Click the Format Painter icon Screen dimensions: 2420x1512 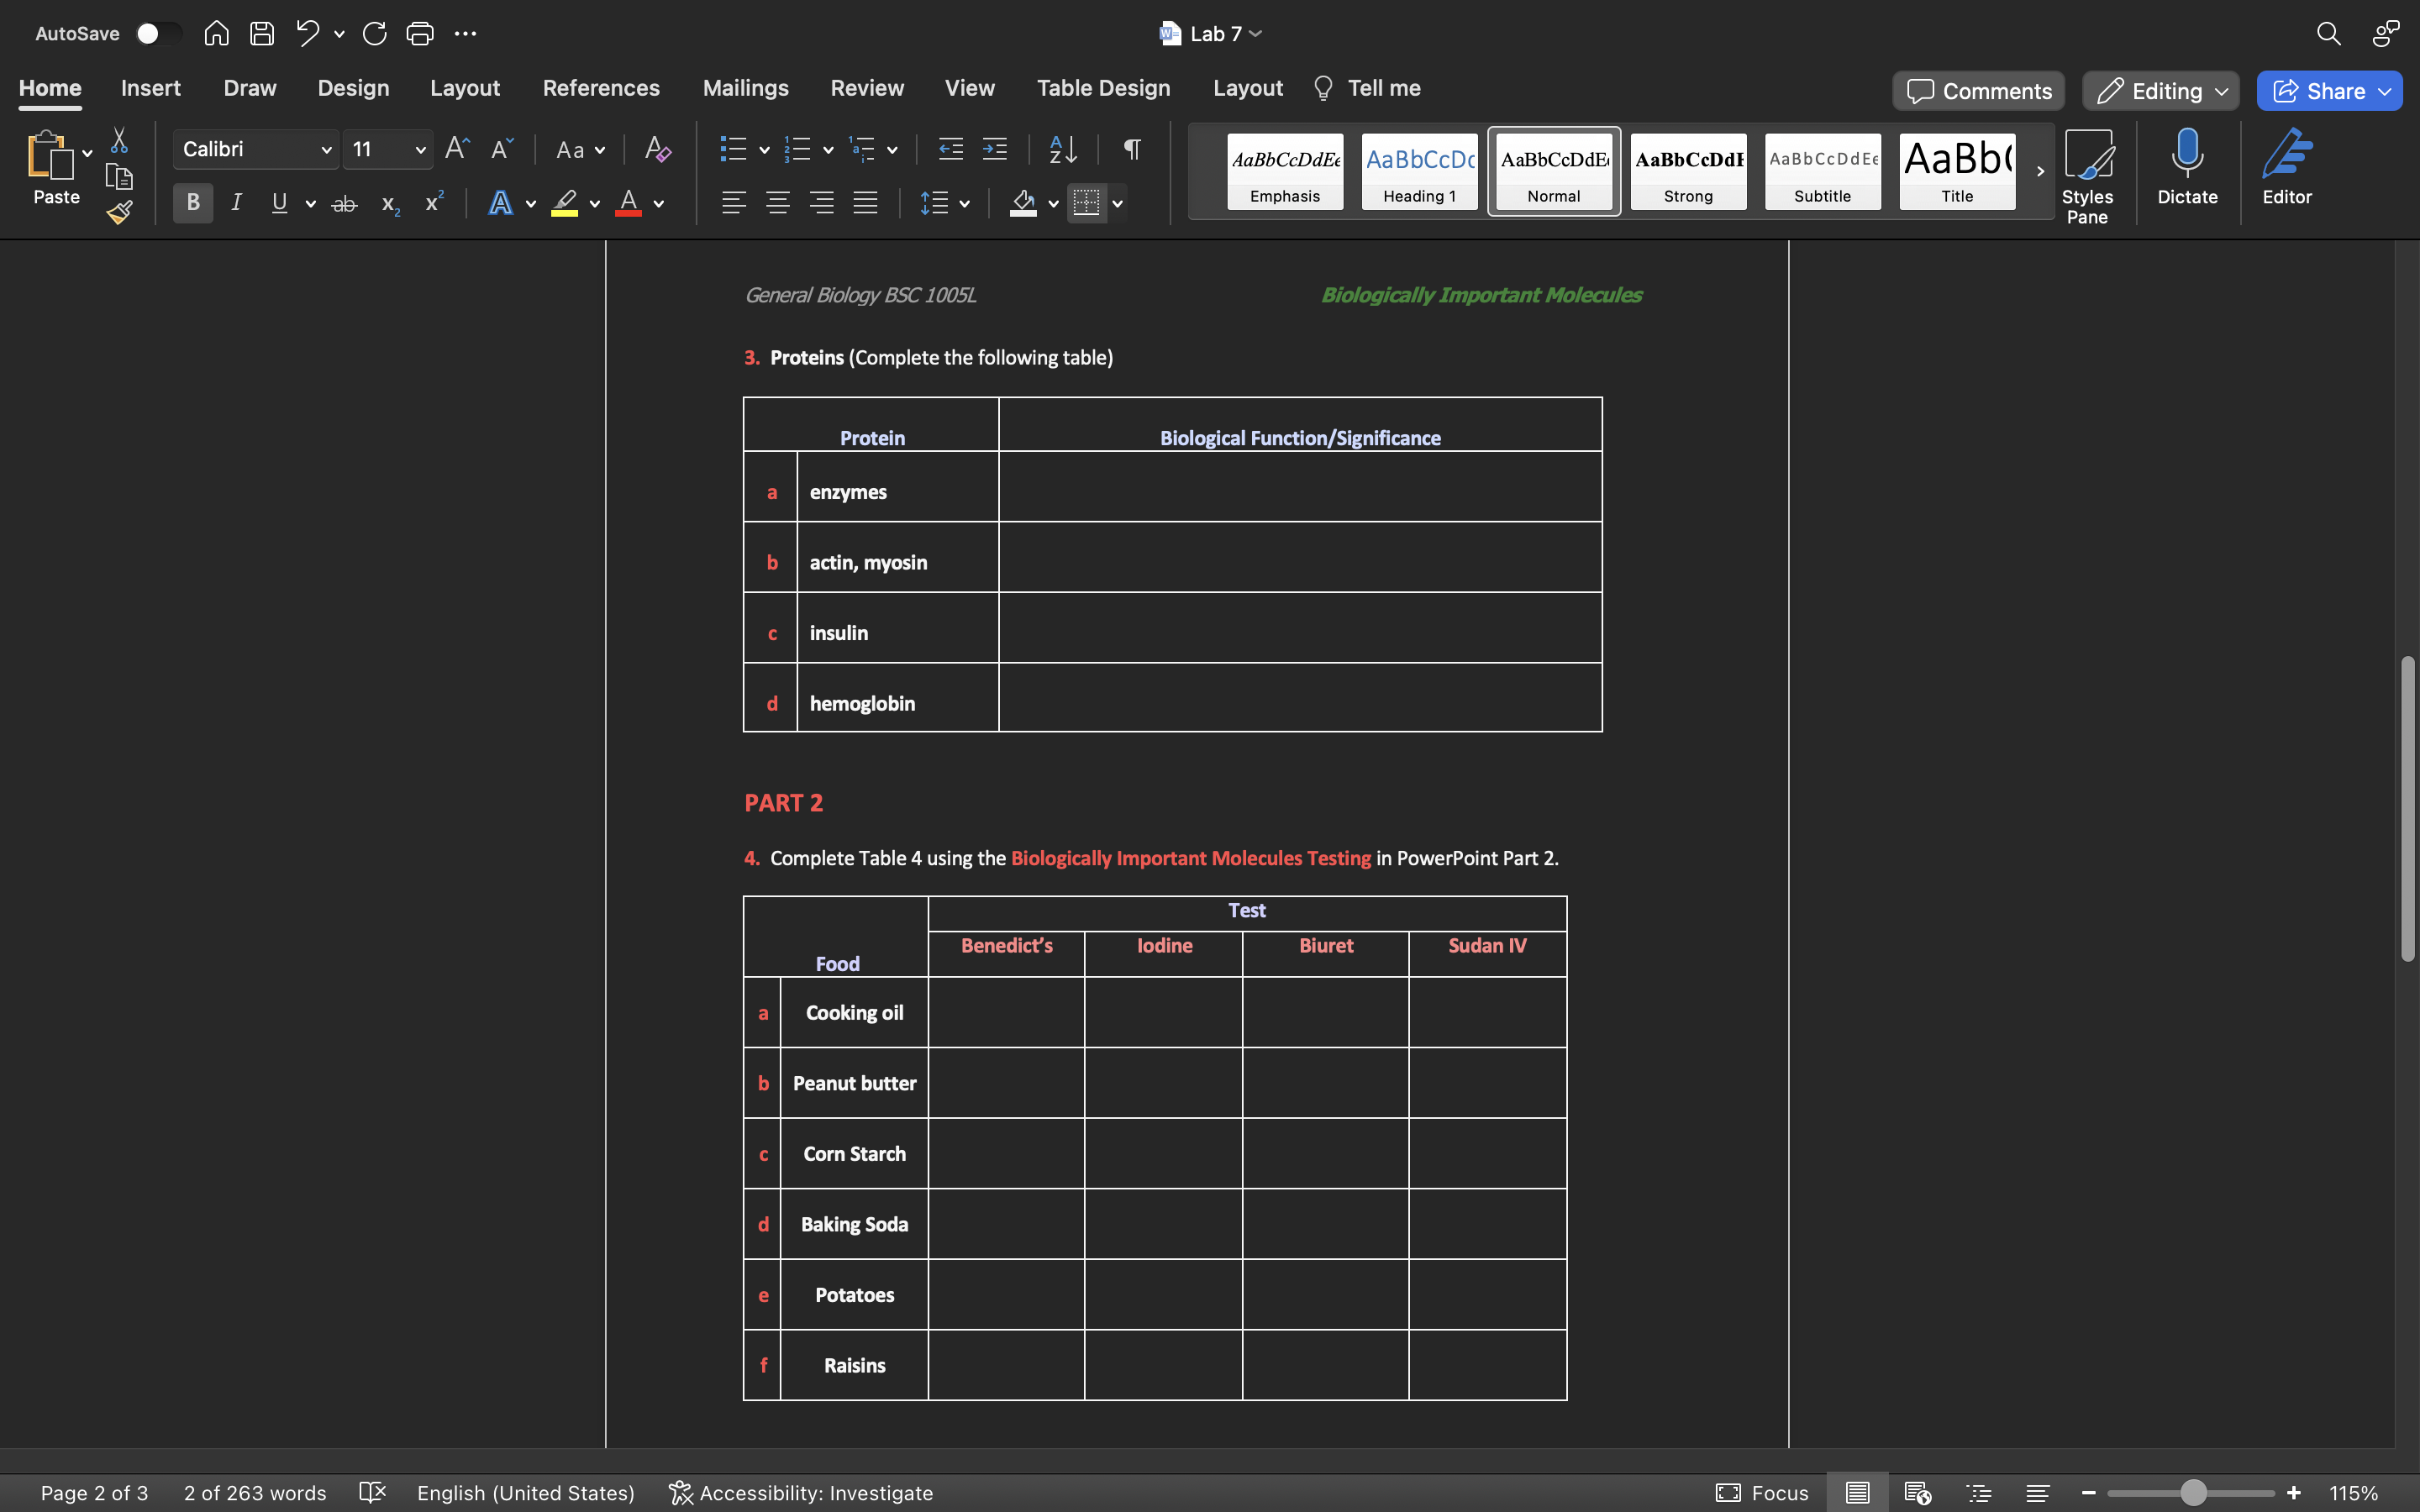pos(119,212)
